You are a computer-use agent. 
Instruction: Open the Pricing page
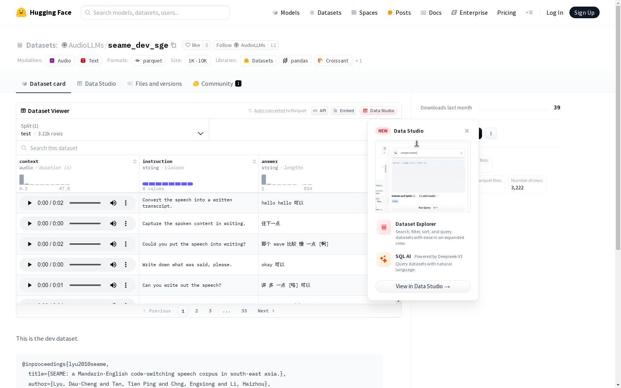point(507,12)
